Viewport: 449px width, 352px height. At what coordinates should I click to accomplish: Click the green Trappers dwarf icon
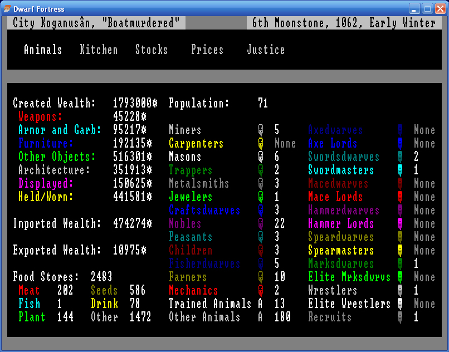(x=261, y=170)
